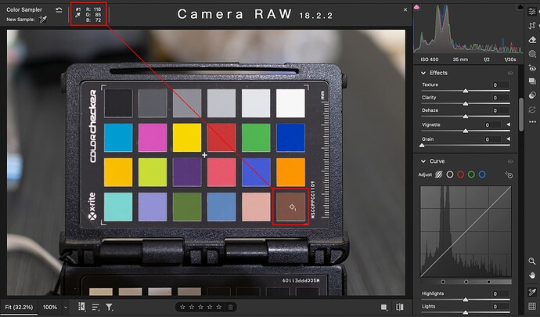
Task: Select the green channel curve
Action: point(471,175)
